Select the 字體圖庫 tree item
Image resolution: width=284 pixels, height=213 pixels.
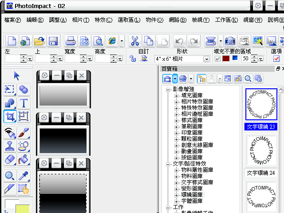pyautogui.click(x=192, y=201)
